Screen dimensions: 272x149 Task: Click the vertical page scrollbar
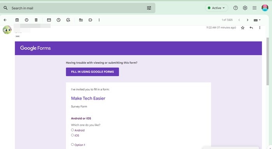[268, 61]
